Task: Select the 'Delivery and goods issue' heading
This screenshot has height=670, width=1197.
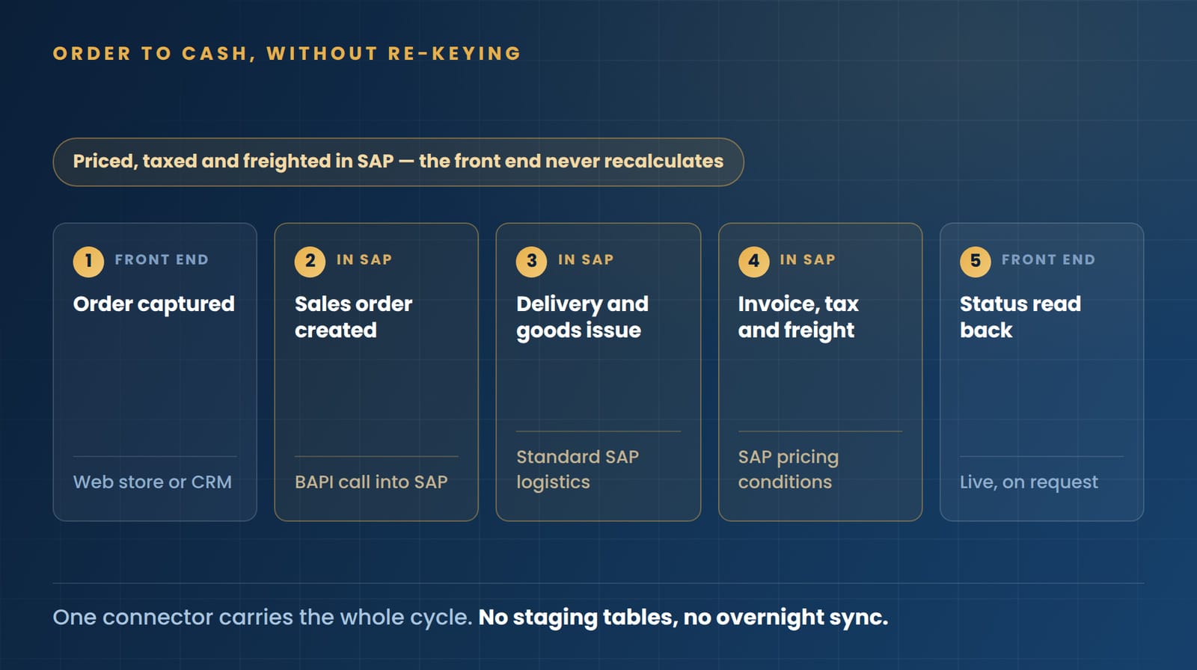Action: click(583, 317)
